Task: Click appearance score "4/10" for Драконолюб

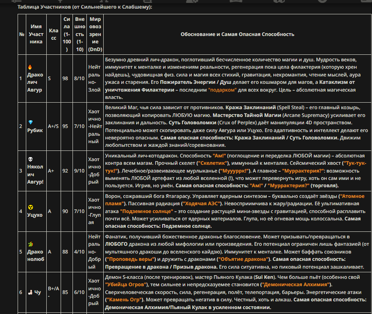Action: [79, 252]
